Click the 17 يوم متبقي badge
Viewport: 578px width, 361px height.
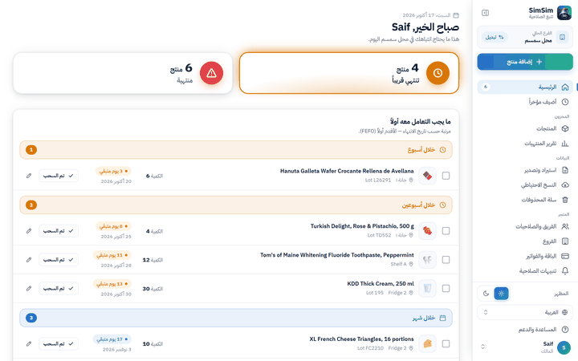112,339
